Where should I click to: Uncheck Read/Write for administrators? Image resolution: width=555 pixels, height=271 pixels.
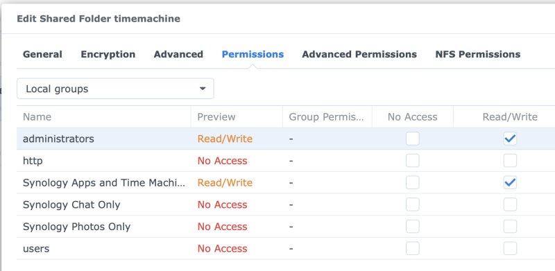[510, 139]
